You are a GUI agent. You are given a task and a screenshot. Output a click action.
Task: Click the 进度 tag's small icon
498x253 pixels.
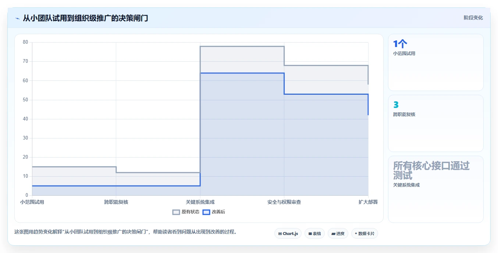pos(333,234)
